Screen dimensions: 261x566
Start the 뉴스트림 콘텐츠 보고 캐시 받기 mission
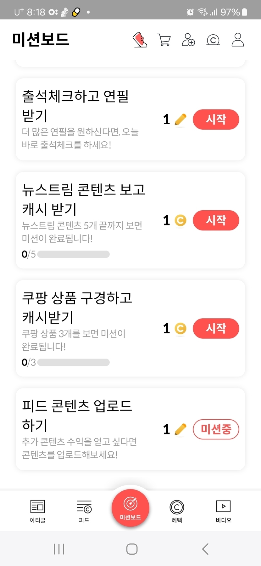[x=216, y=220]
